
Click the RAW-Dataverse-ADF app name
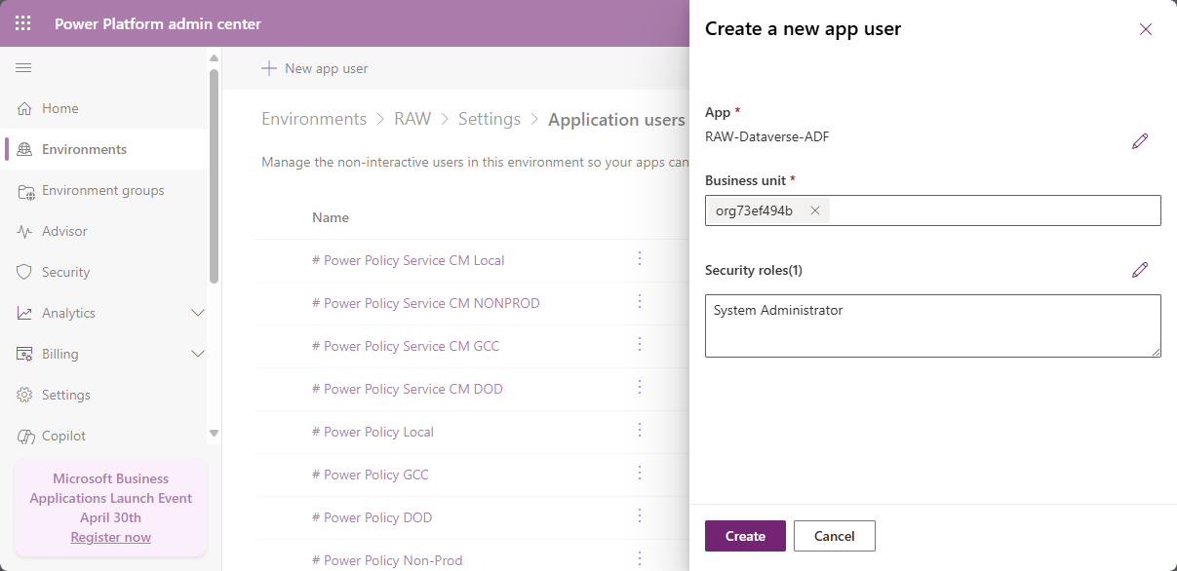(x=767, y=136)
